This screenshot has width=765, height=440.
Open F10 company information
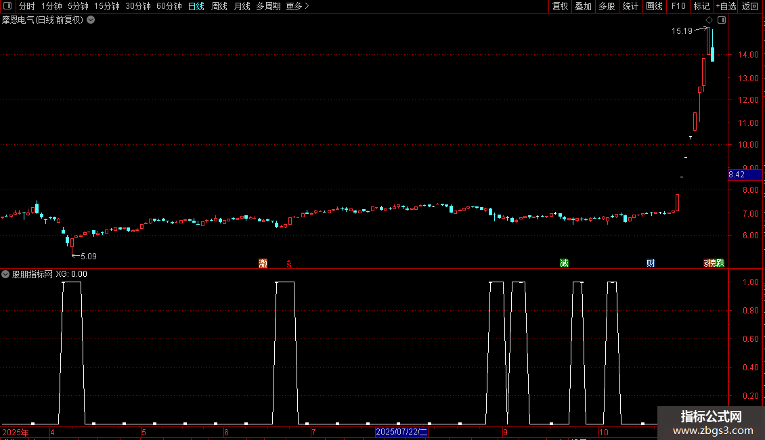click(x=678, y=6)
